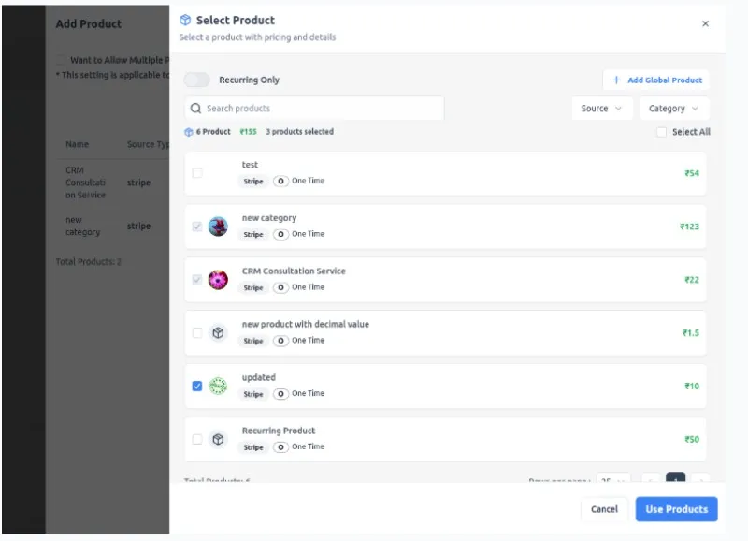
Task: Select checkbox for new product with decimal value
Action: (197, 333)
